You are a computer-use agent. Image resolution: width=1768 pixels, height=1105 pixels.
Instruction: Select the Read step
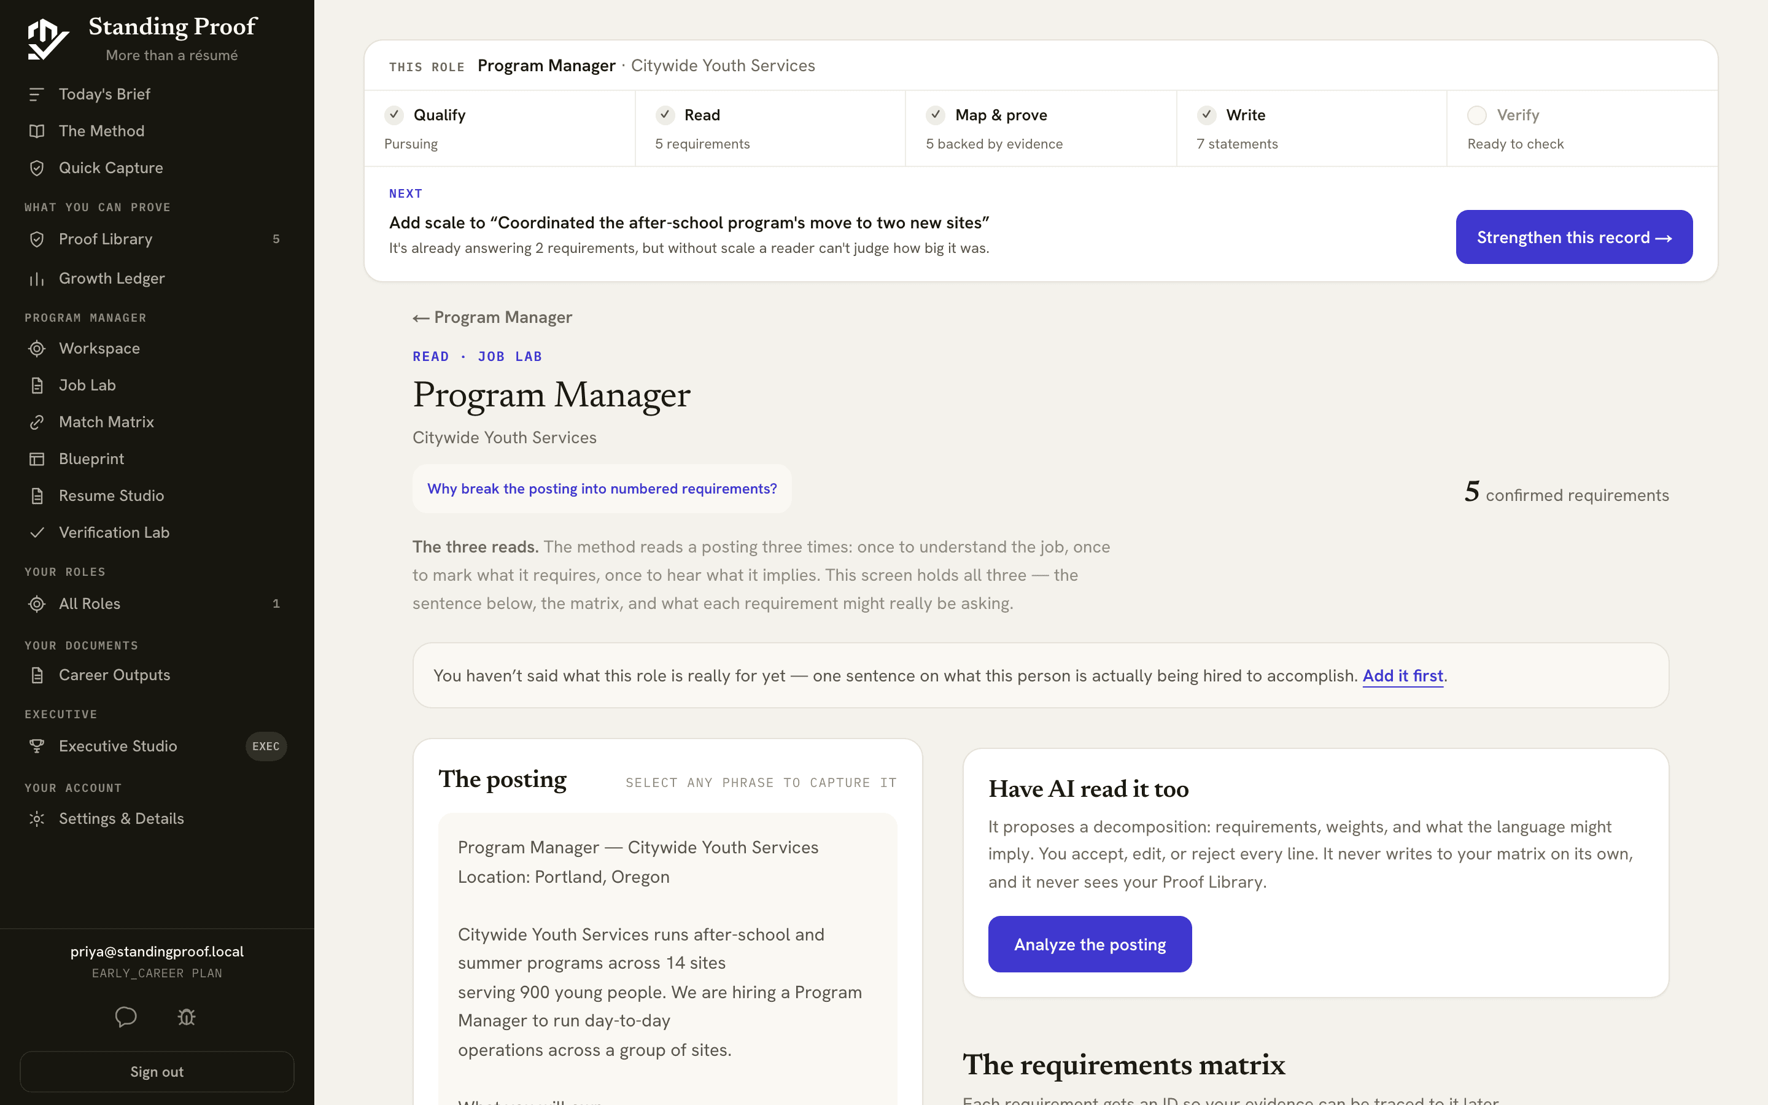(x=770, y=129)
